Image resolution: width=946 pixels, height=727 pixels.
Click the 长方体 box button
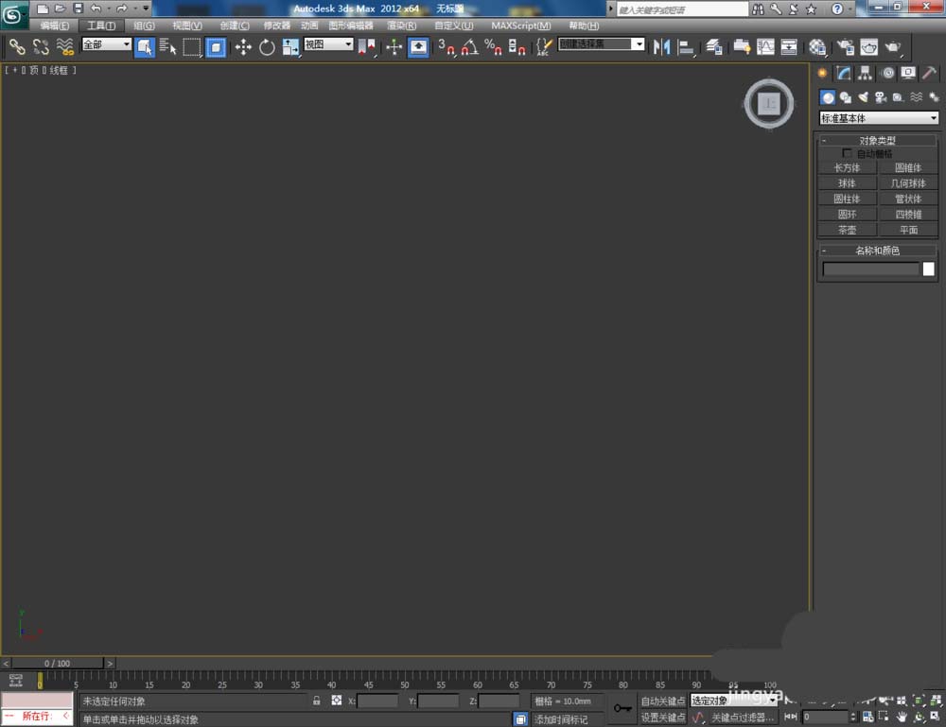847,167
